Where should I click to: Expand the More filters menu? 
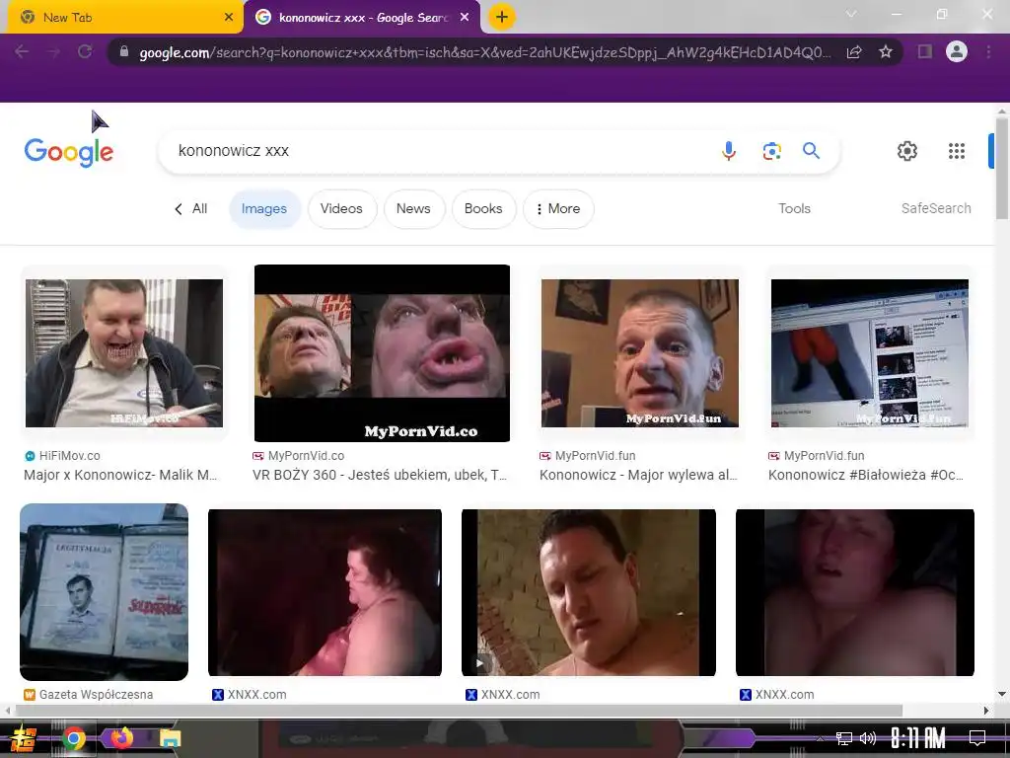(x=558, y=209)
